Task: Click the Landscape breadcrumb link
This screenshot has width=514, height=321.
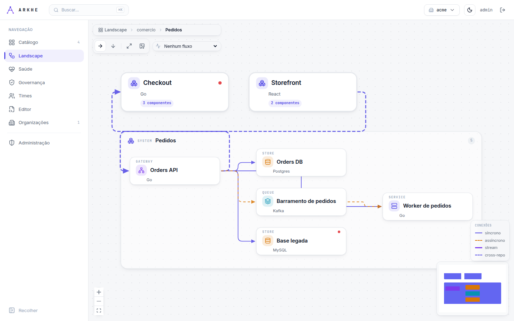Action: tap(112, 30)
